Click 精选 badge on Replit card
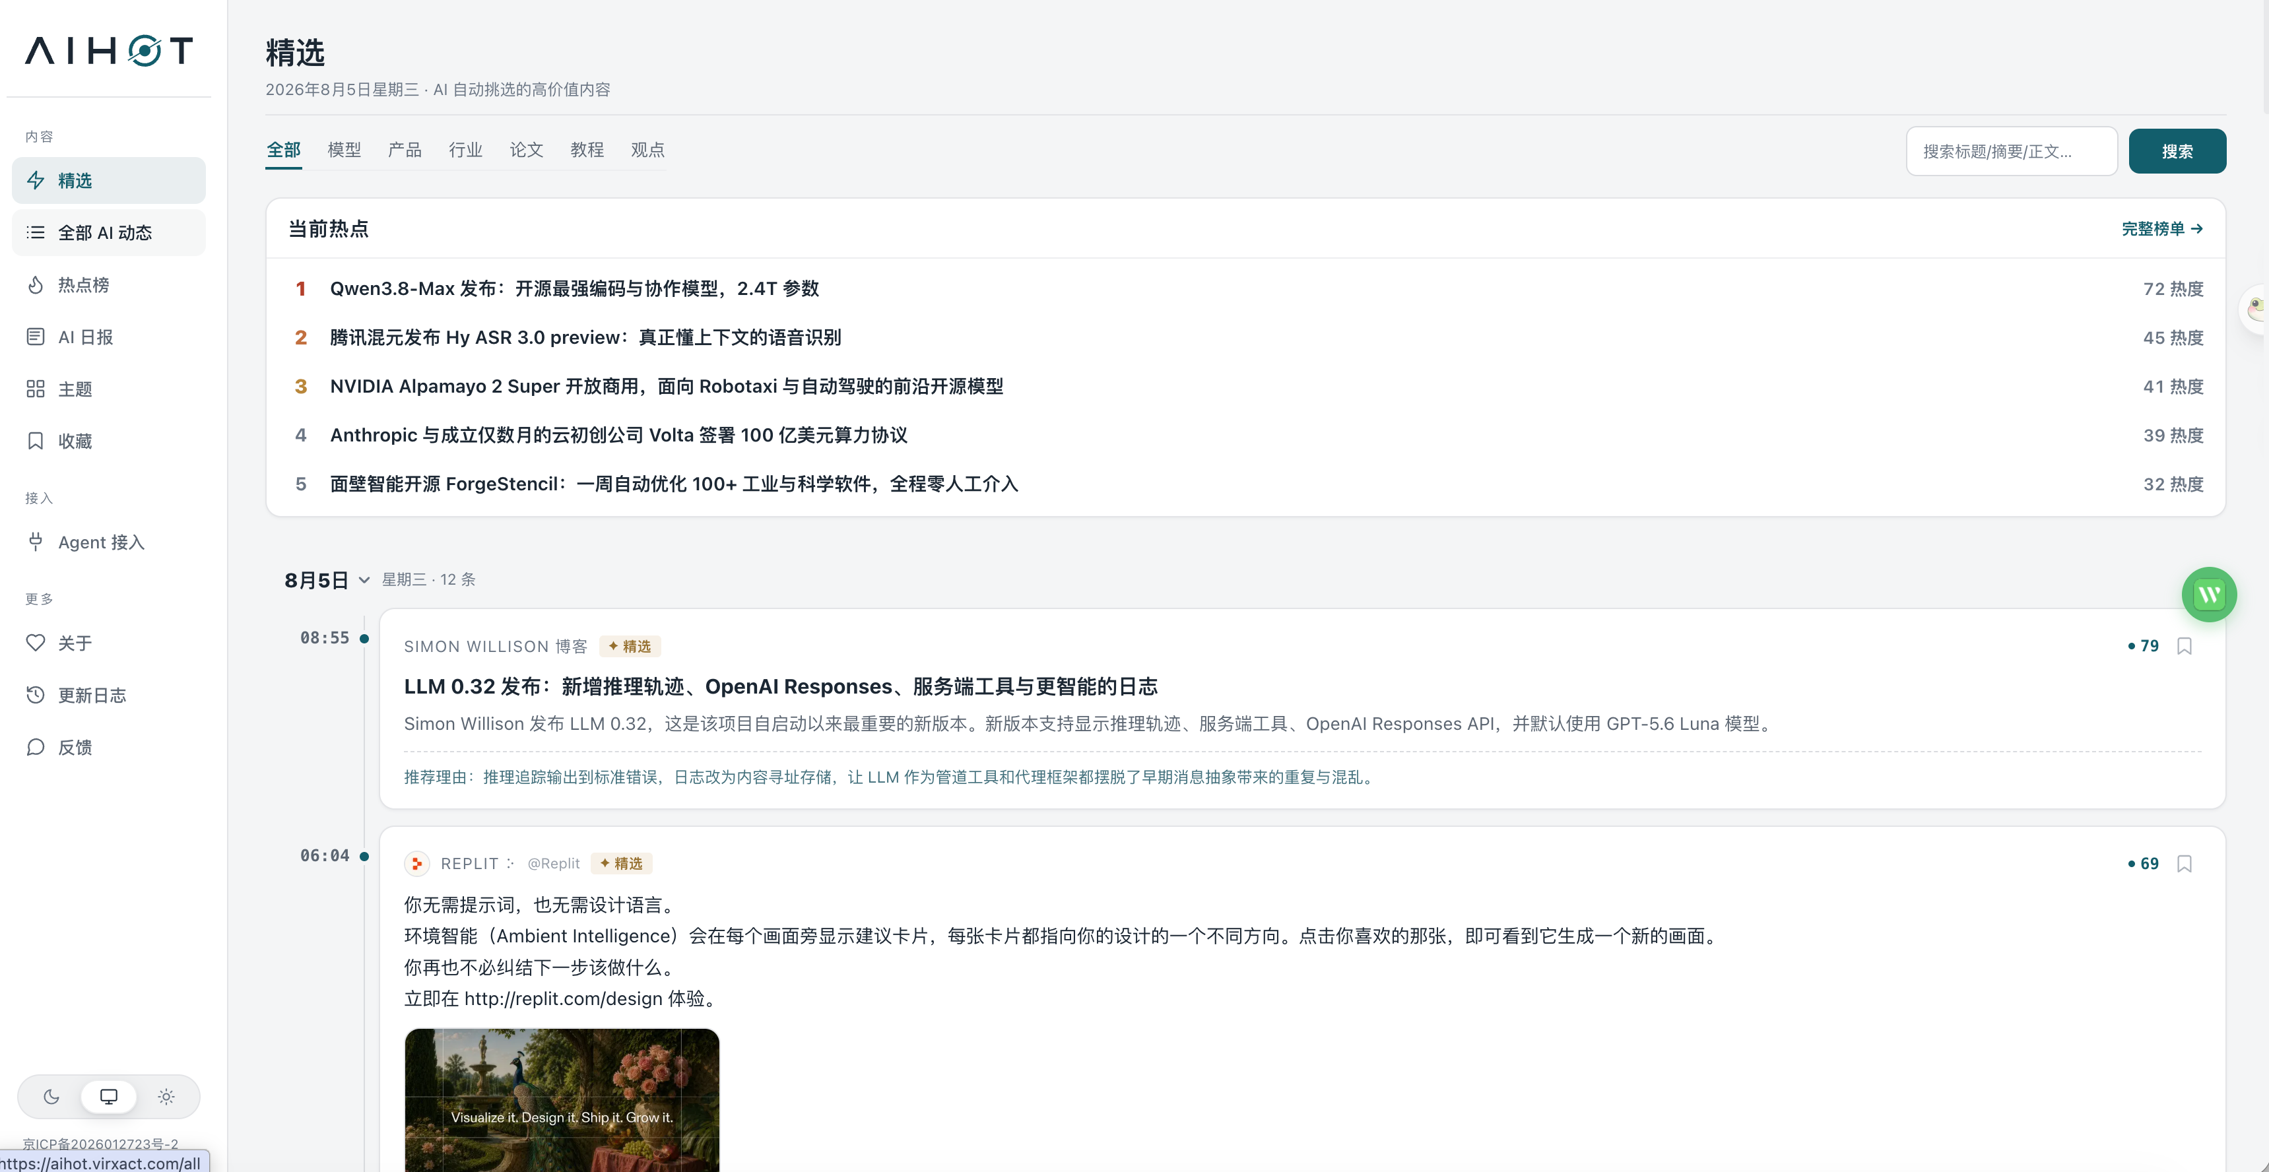 pos(621,864)
